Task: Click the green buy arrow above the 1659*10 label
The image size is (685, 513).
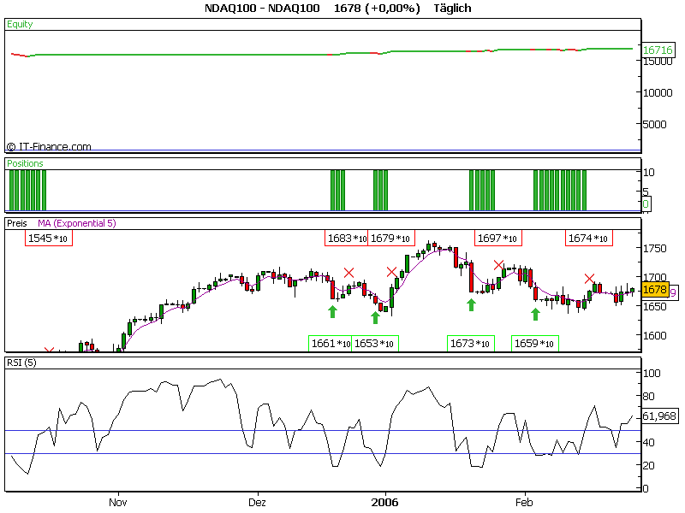Action: 536,314
